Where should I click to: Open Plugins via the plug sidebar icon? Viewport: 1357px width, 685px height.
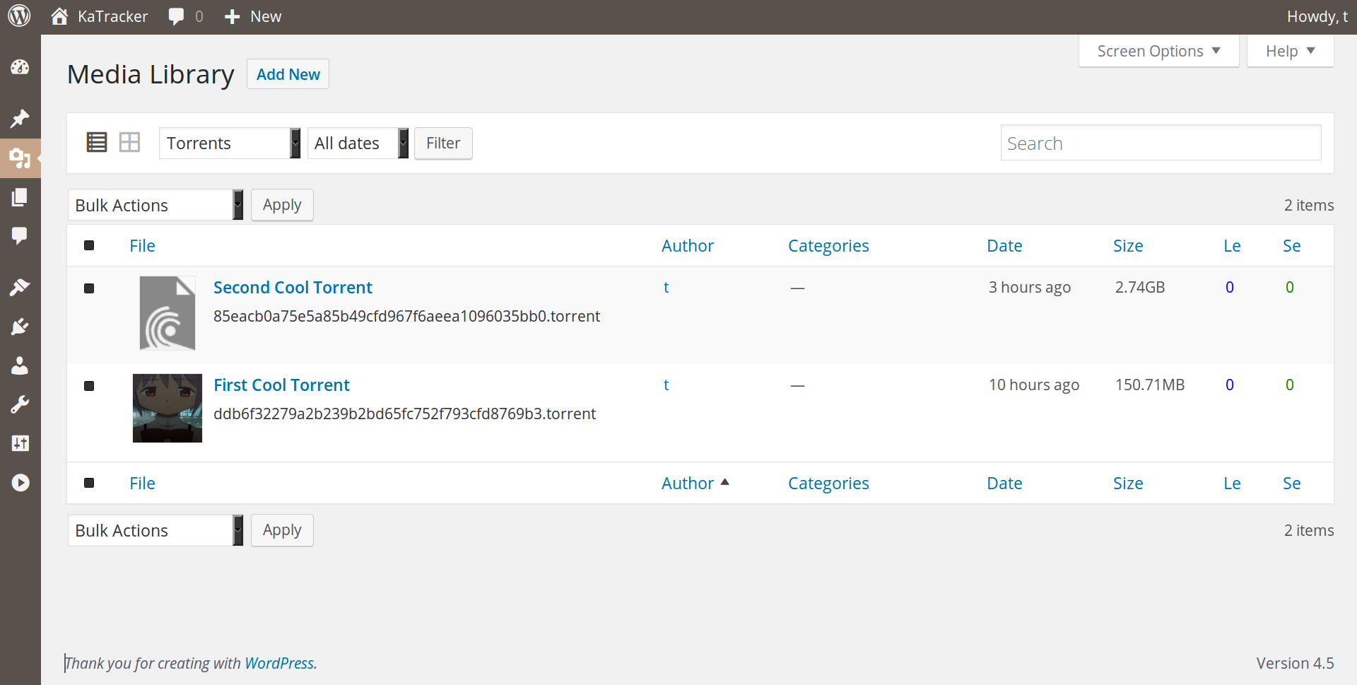[x=20, y=327]
